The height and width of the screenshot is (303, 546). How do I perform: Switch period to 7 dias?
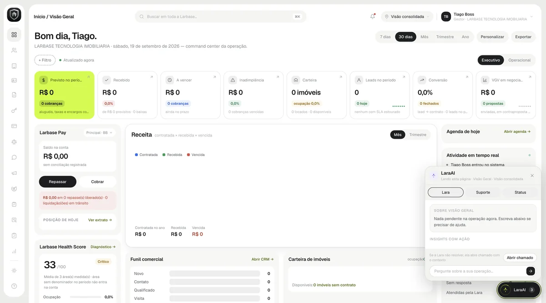click(x=385, y=37)
